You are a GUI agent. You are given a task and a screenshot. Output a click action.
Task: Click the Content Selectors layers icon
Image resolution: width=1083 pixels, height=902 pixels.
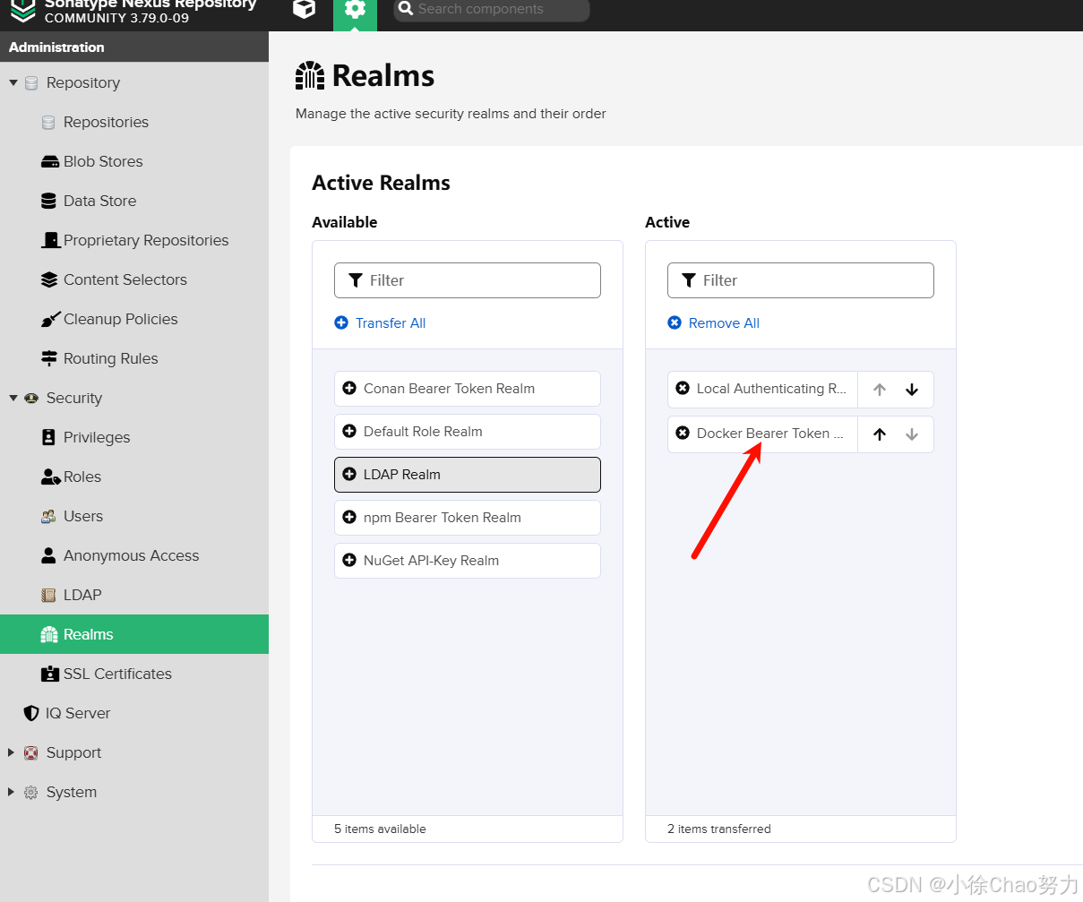click(49, 279)
